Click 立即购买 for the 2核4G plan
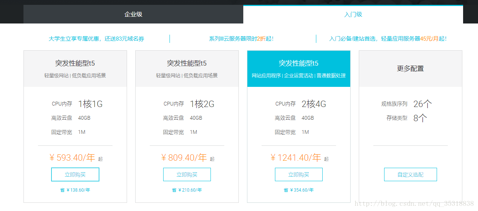 pos(299,174)
